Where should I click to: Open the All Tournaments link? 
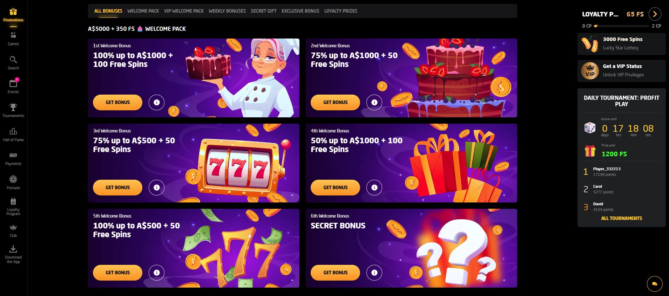(x=622, y=218)
